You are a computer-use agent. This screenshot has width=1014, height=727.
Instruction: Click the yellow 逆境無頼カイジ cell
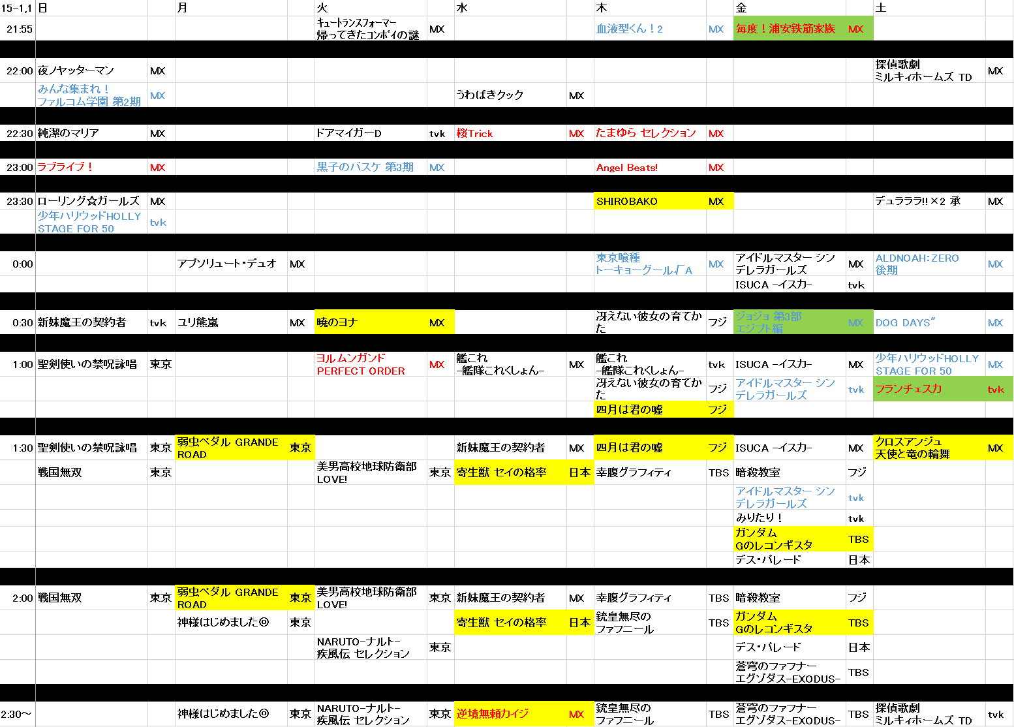(x=510, y=714)
